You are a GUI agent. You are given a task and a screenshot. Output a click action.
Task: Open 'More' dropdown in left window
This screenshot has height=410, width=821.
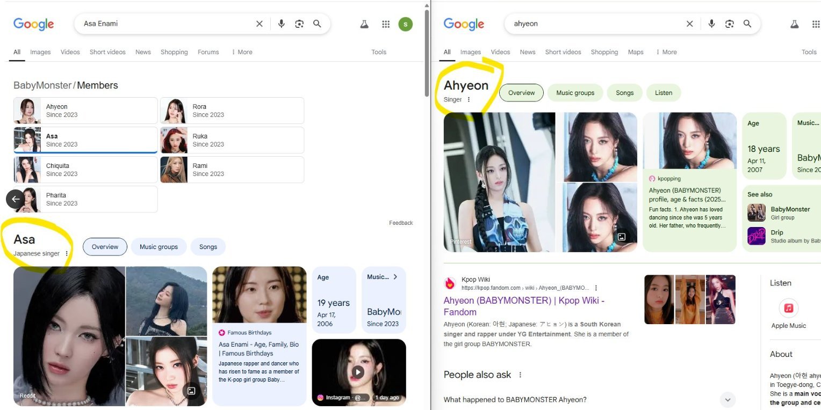coord(242,52)
